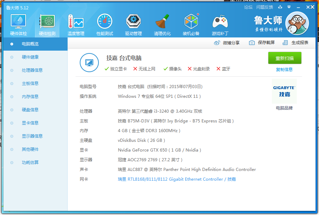Image resolution: width=319 pixels, height=215 pixels.
Task: Click the GIGABYTE 技嘉 brand logo
Action: point(284,91)
